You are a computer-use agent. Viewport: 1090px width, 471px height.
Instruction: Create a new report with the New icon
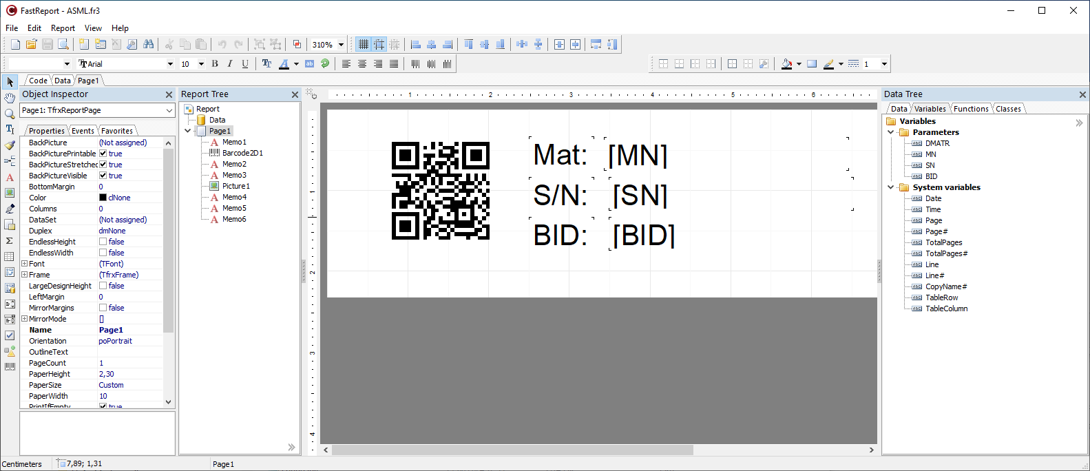pos(15,45)
